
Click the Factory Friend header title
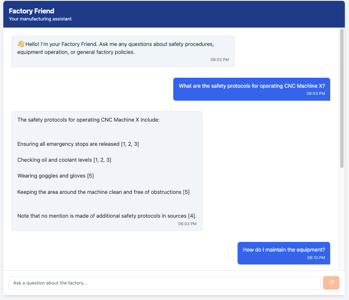coord(31,11)
